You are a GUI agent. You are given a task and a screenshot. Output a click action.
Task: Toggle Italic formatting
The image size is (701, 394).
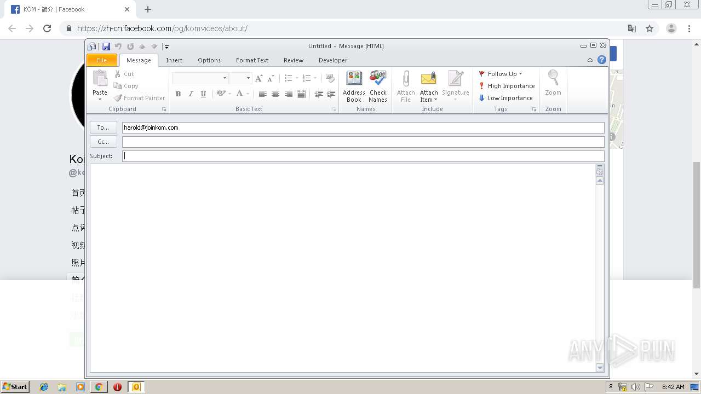[191, 94]
